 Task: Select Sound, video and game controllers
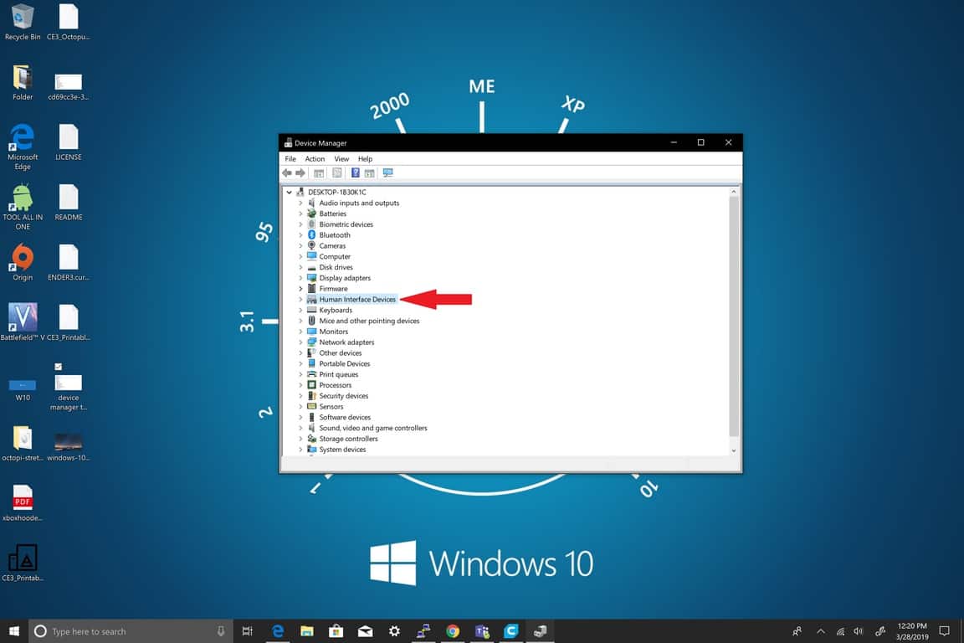373,429
